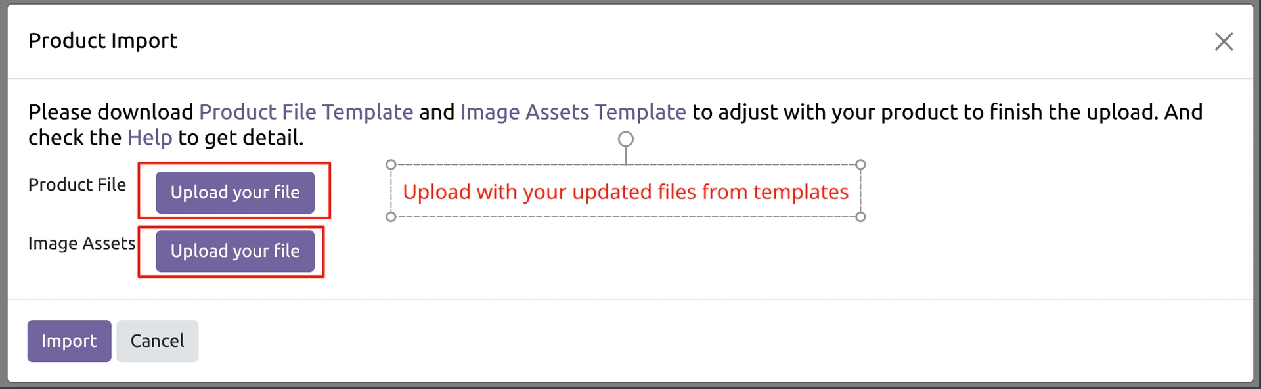Click the Product Import dialog title
Viewport: 1261px width, 389px height.
pos(102,41)
